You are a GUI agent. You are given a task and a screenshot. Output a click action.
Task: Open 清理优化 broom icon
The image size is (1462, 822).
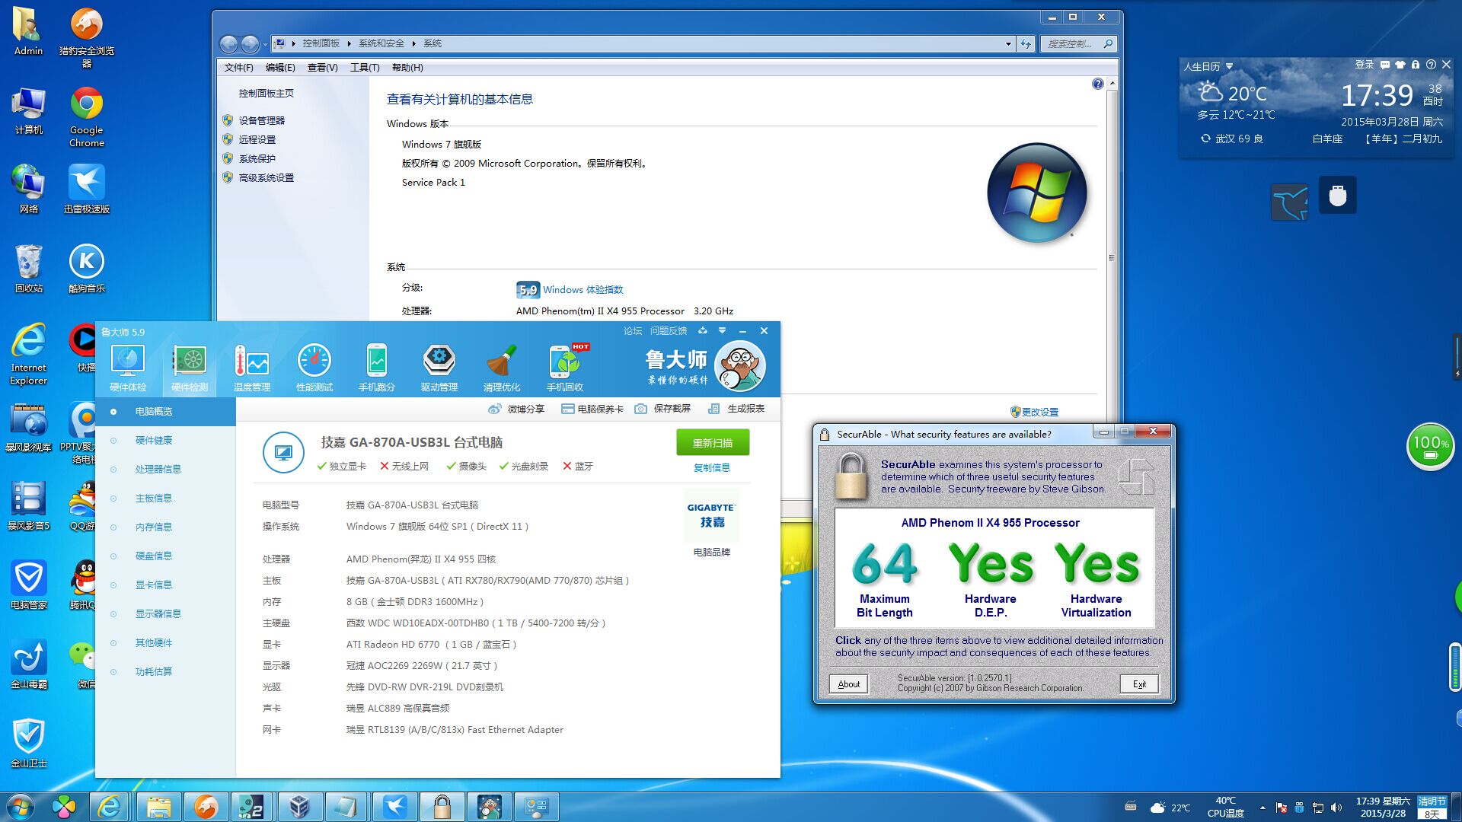(x=502, y=368)
